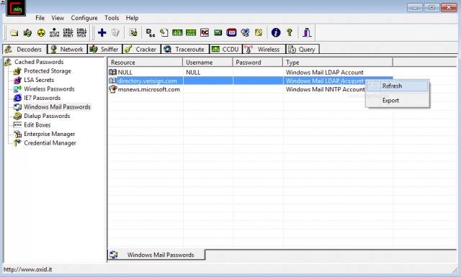Screen dimensions: 461x277
Task: Switch to the Cracker tab
Action: click(x=141, y=50)
